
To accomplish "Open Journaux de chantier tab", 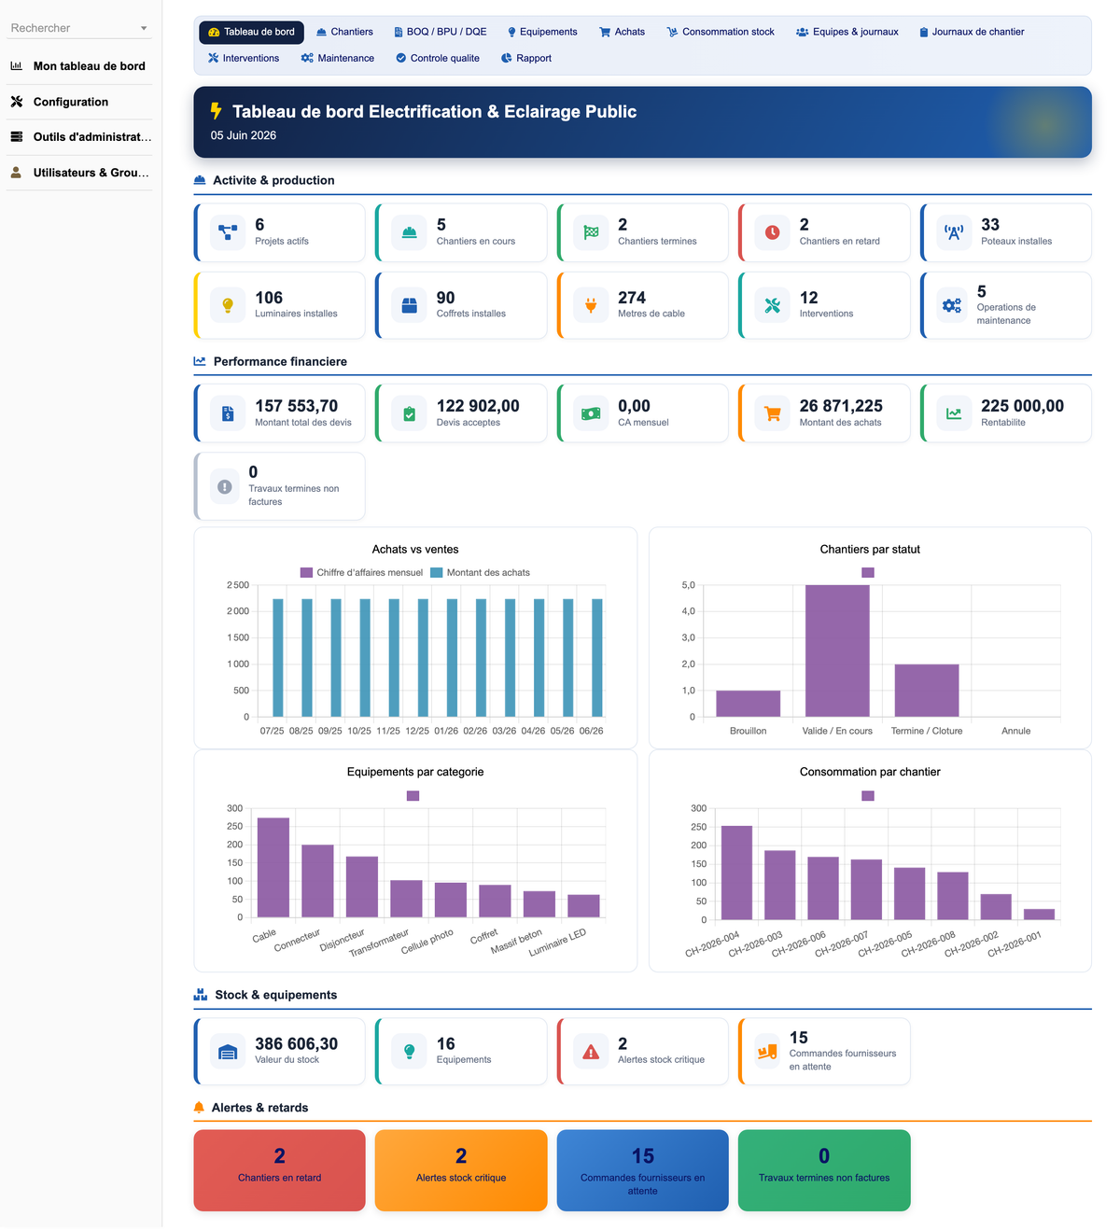I will (x=972, y=32).
